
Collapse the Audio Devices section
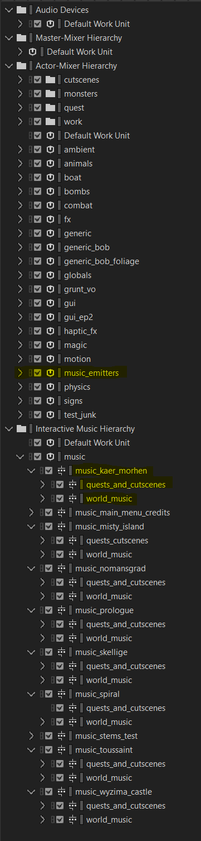click(x=8, y=10)
